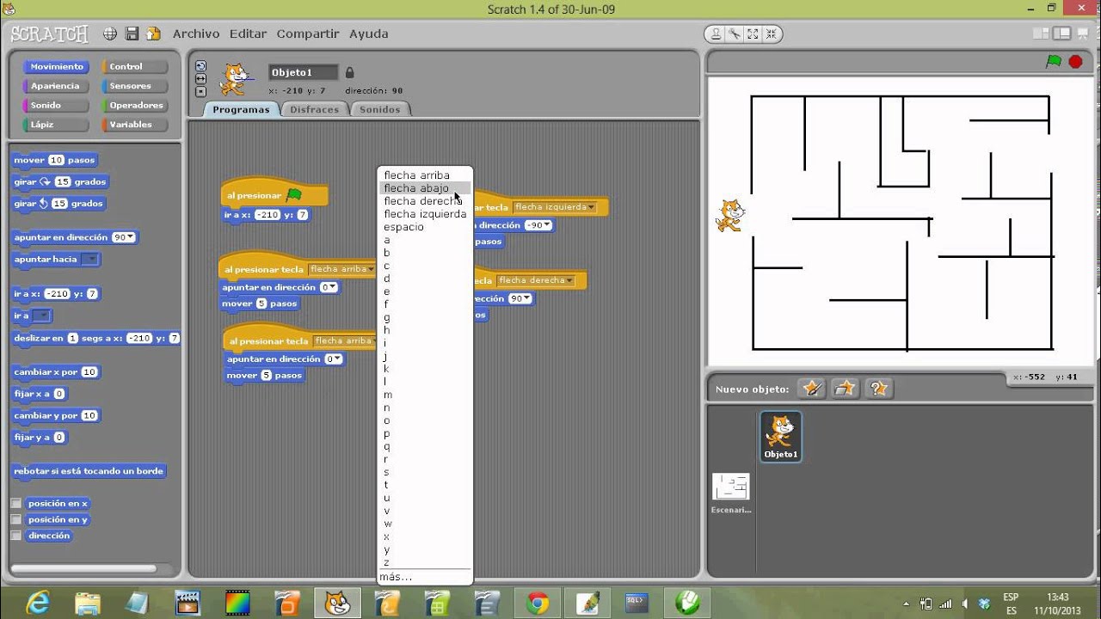
Task: Open the Archivo menu
Action: 196,34
